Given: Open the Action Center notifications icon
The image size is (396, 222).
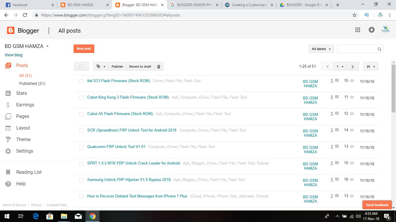Looking at the screenshot, I should click(x=387, y=216).
